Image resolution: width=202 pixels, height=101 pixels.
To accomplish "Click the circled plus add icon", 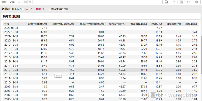I will (x=196, y=2).
